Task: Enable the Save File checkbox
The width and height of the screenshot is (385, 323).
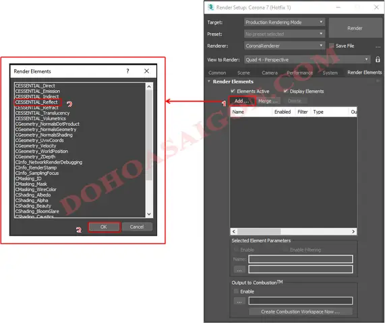Action: pos(332,46)
